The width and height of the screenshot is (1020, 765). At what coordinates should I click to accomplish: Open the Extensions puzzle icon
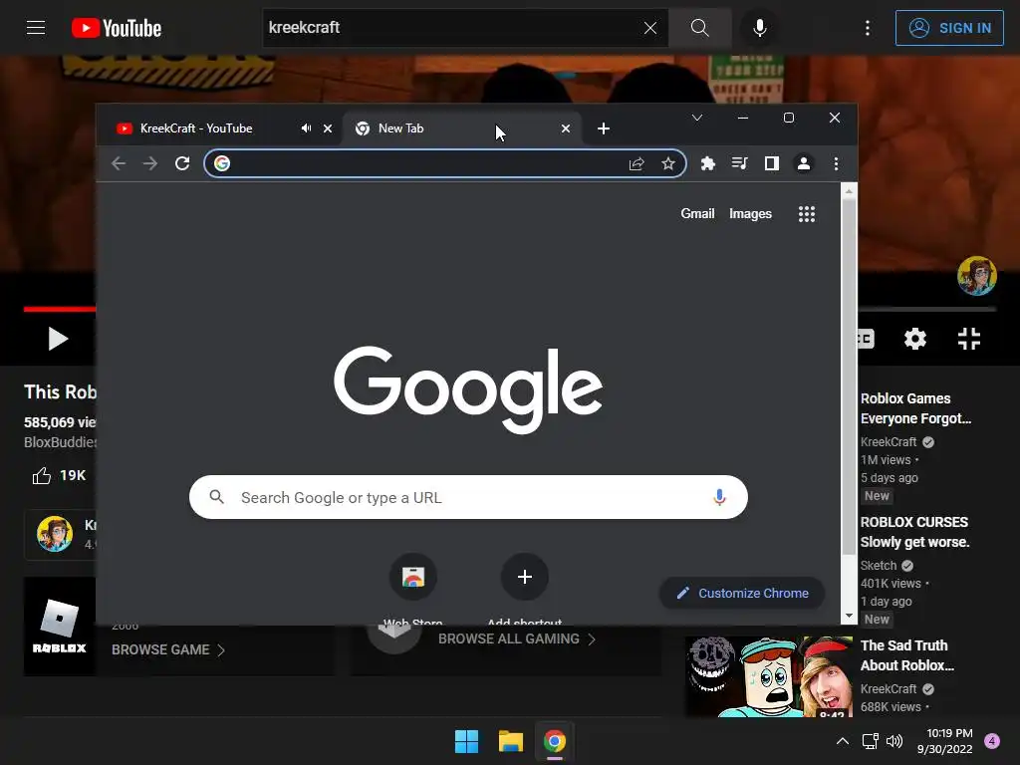708,163
